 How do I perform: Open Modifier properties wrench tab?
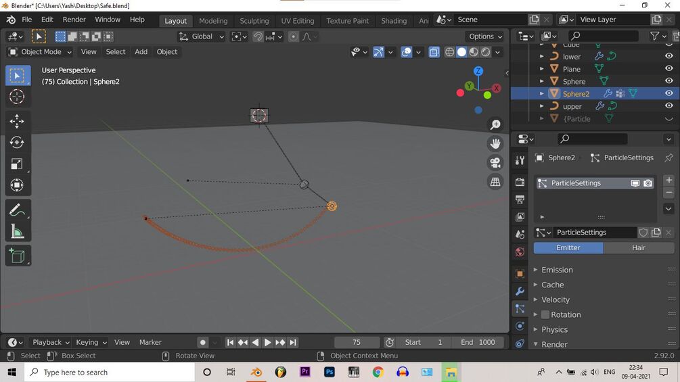click(520, 291)
